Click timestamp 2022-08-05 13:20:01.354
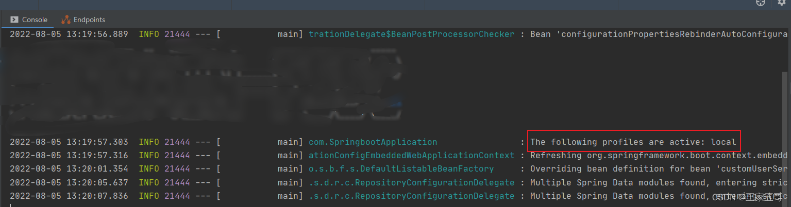This screenshot has width=791, height=207. pos(69,168)
